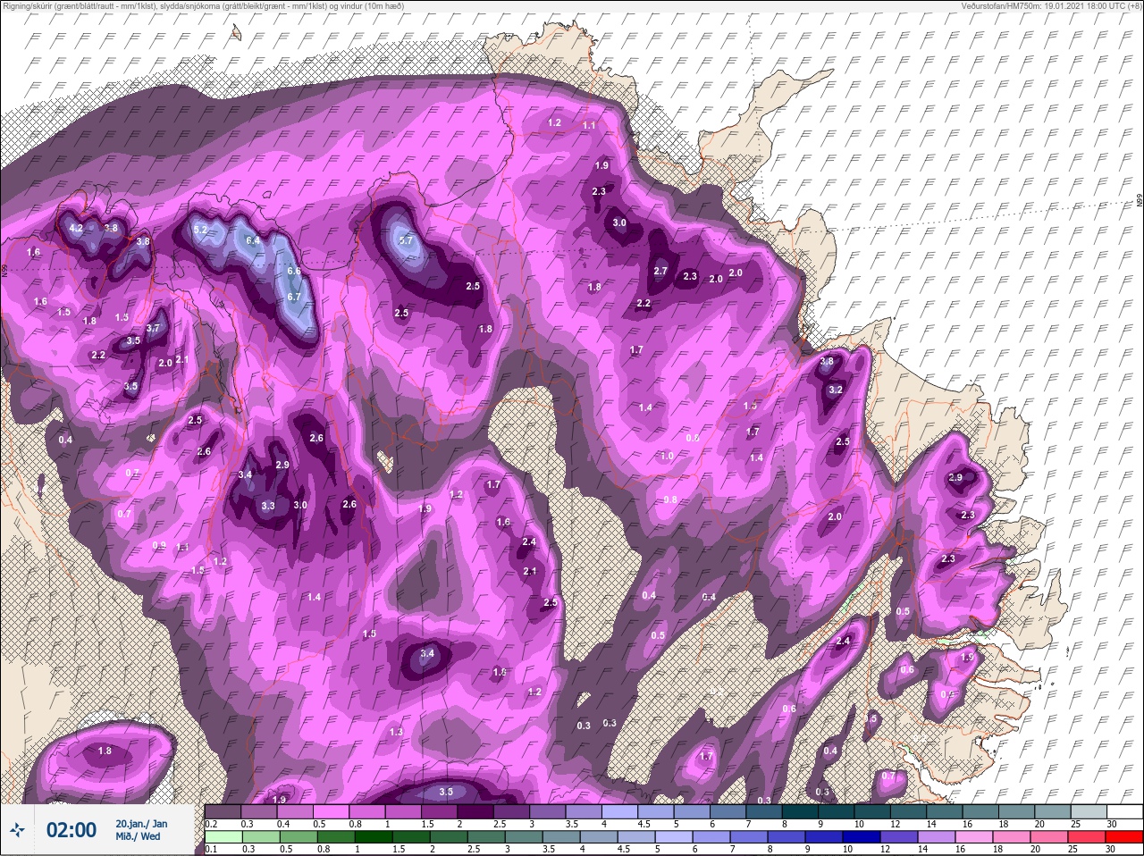The width and height of the screenshot is (1144, 856).
Task: Click the 2.7 precipitation value on the map
Action: tap(661, 271)
